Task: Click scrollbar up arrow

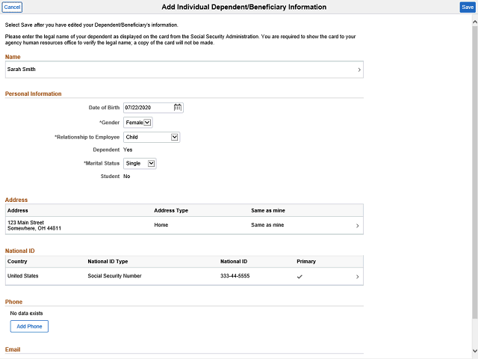Action: click(x=475, y=22)
